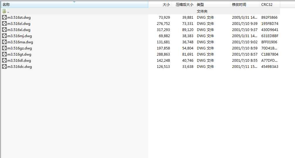Click CRC32 value 4549B3A3

(270, 66)
